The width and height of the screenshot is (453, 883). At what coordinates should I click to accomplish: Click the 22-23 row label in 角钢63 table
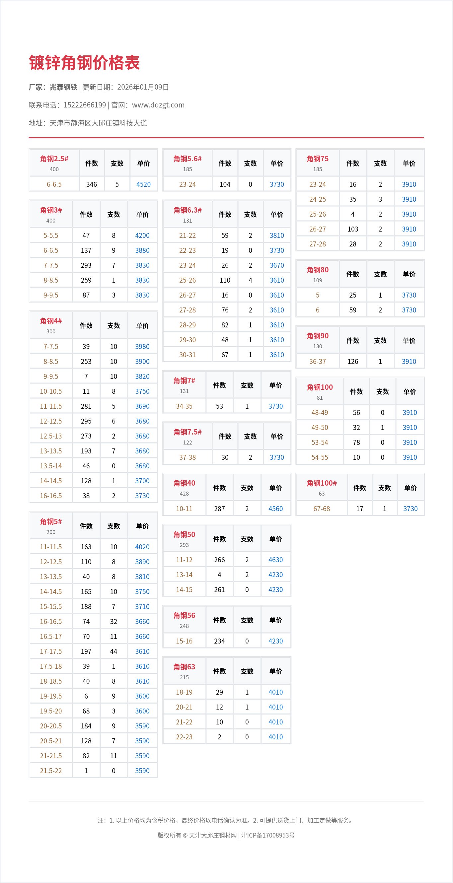tap(184, 737)
